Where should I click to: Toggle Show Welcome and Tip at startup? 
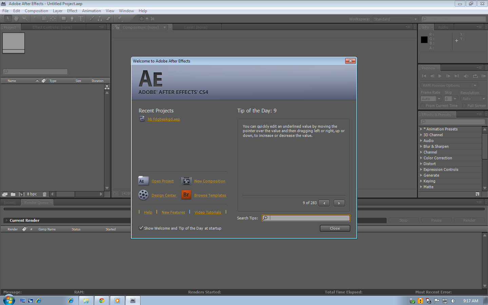coord(141,228)
